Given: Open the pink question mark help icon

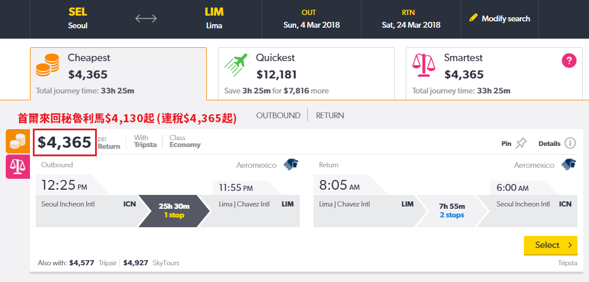Looking at the screenshot, I should pyautogui.click(x=569, y=61).
